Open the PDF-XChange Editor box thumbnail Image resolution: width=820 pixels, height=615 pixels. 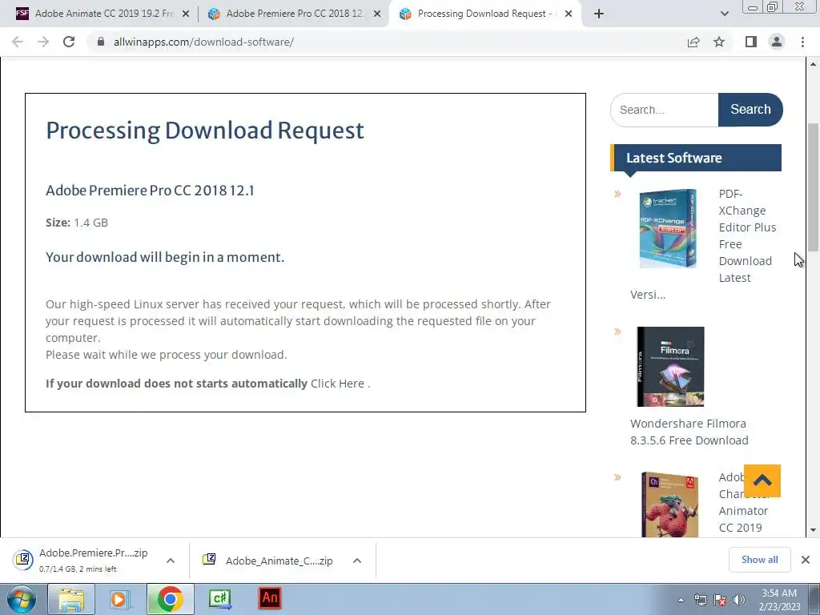(668, 228)
